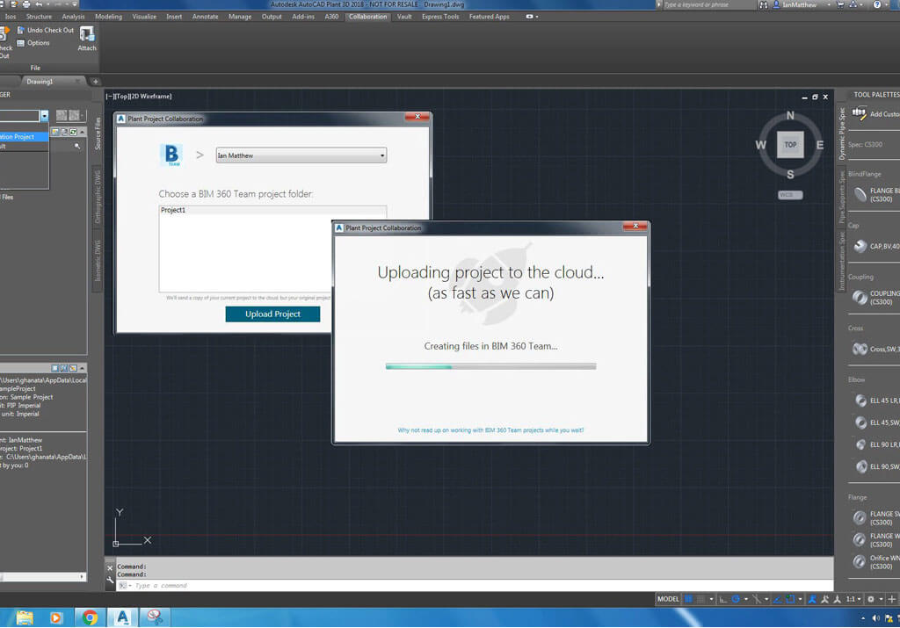Toggle object snap in the status bar

790,599
